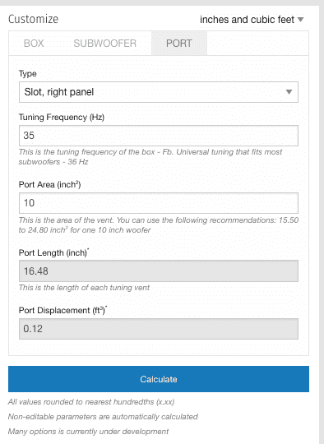Click the Calculate button
Viewport: 324px width, 444px height.
pyautogui.click(x=159, y=379)
